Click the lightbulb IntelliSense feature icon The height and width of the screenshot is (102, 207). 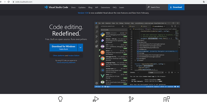click(60, 99)
